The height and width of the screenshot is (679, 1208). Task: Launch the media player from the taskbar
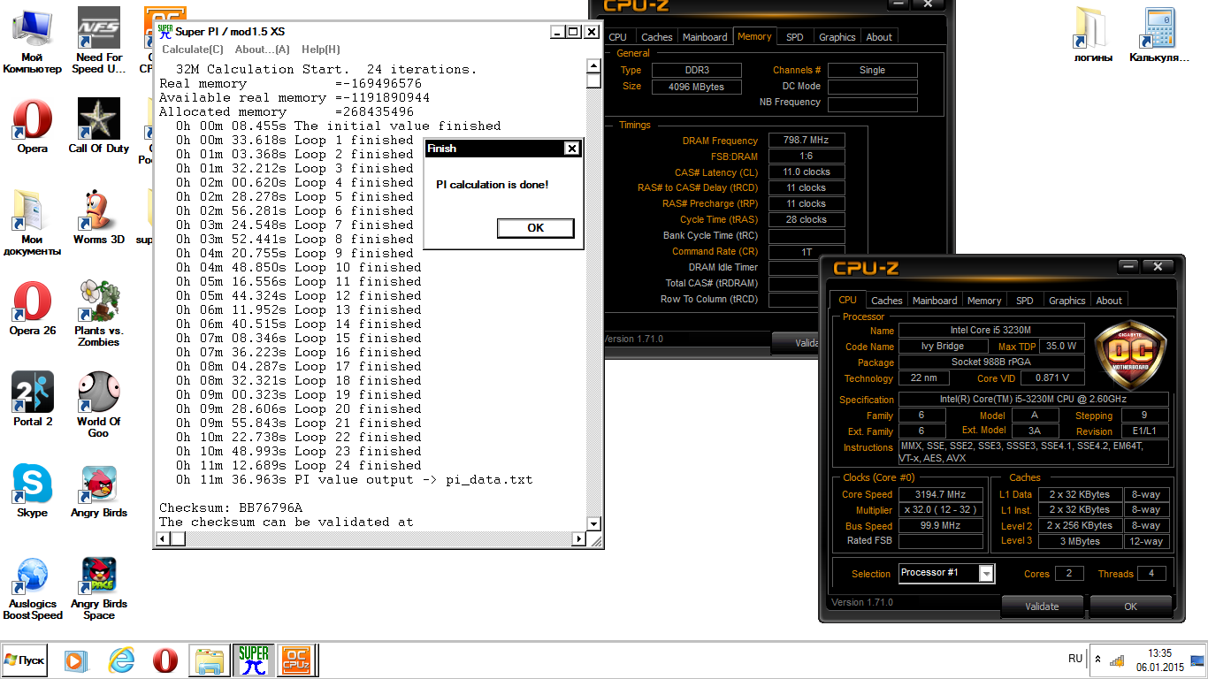click(x=76, y=660)
